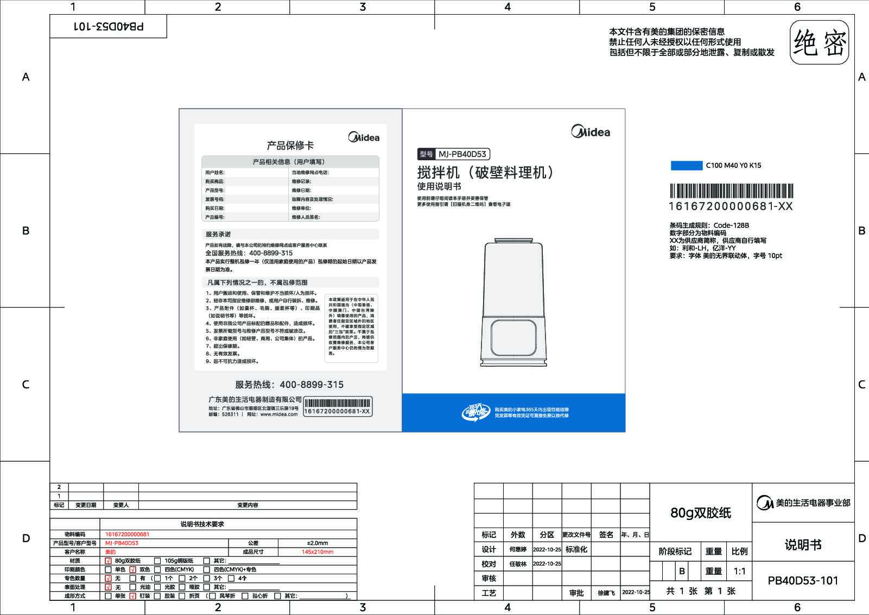Viewport: 869px width, 615px height.
Task: Click the 使用说明书 subtitle on the cover
Action: [x=439, y=186]
